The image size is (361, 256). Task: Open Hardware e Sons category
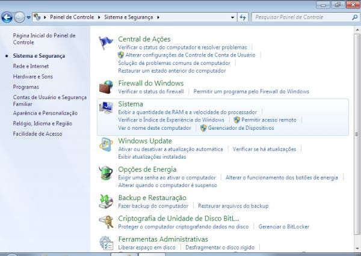[x=33, y=76]
